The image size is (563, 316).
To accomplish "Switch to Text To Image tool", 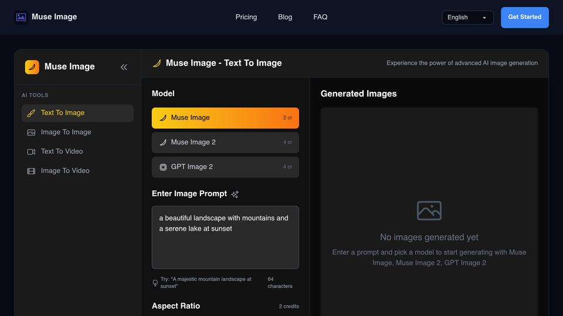I will pyautogui.click(x=77, y=113).
